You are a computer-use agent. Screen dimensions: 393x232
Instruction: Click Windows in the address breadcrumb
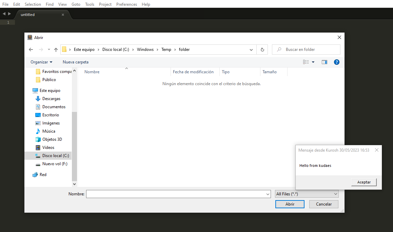point(145,50)
